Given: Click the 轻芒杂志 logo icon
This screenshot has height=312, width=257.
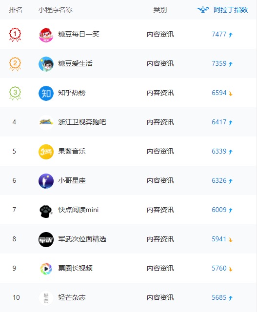Looking at the screenshot, I should click(x=46, y=298).
